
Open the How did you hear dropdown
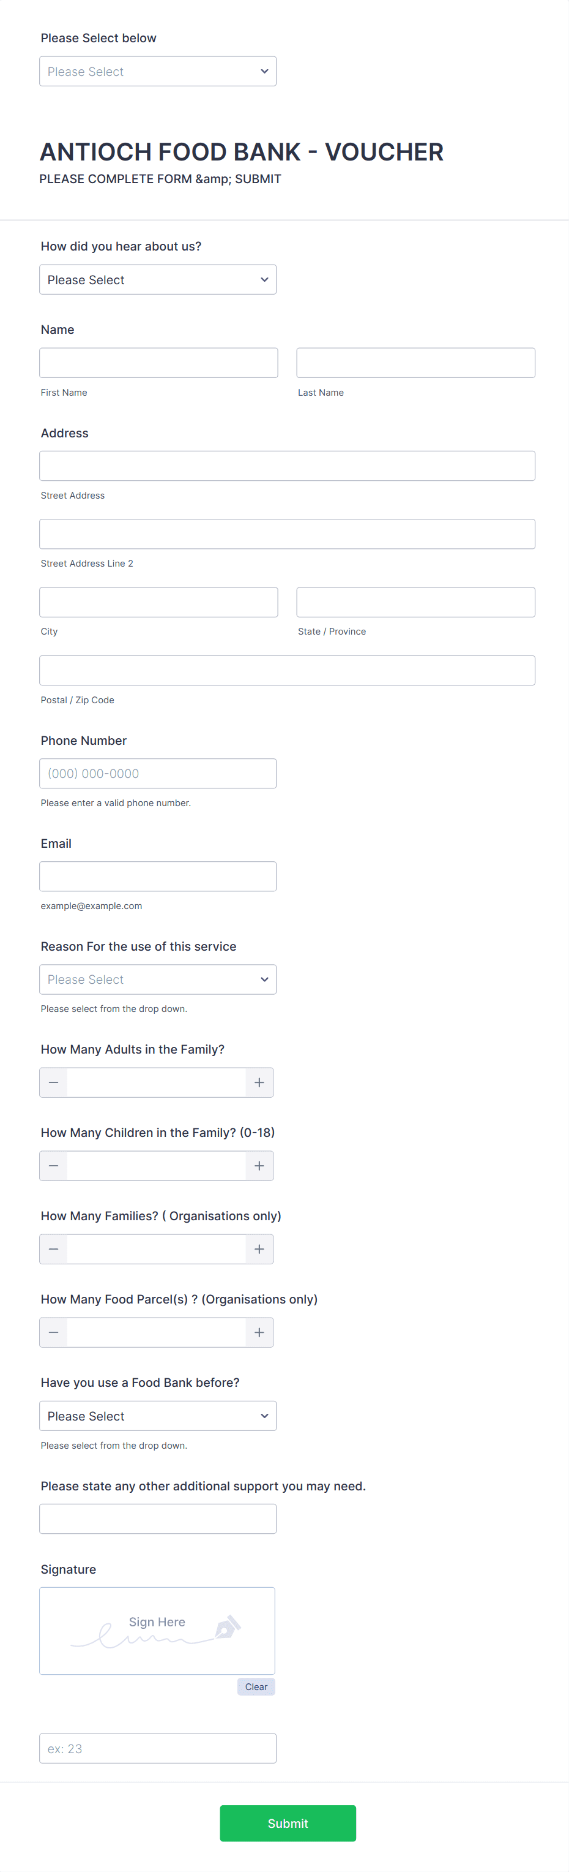click(x=157, y=279)
